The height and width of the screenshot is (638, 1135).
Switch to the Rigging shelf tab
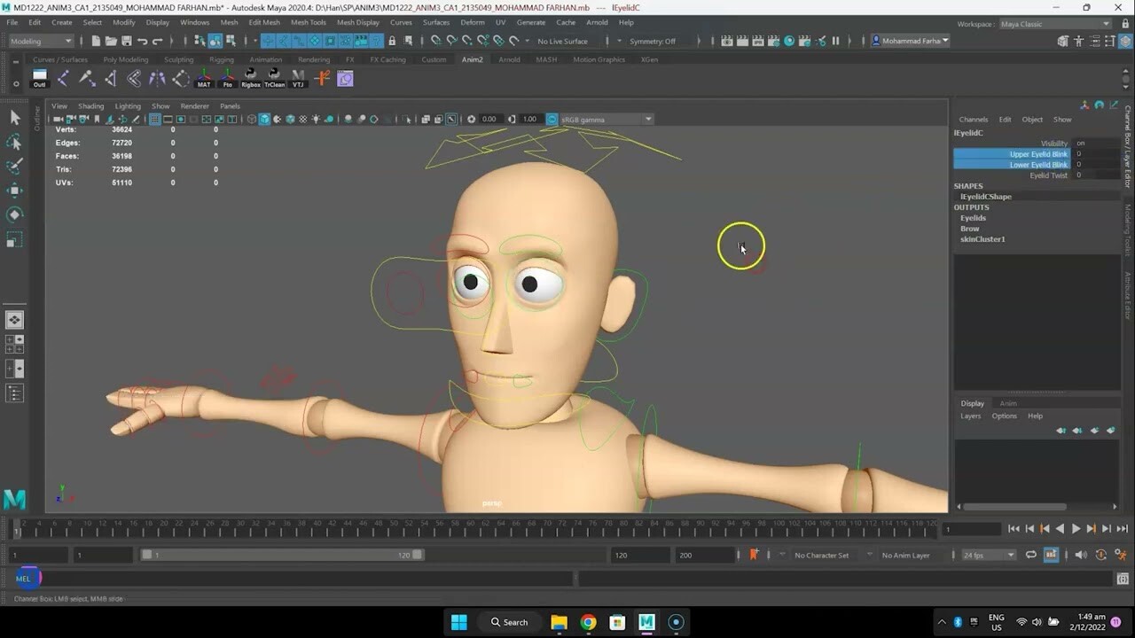click(220, 59)
